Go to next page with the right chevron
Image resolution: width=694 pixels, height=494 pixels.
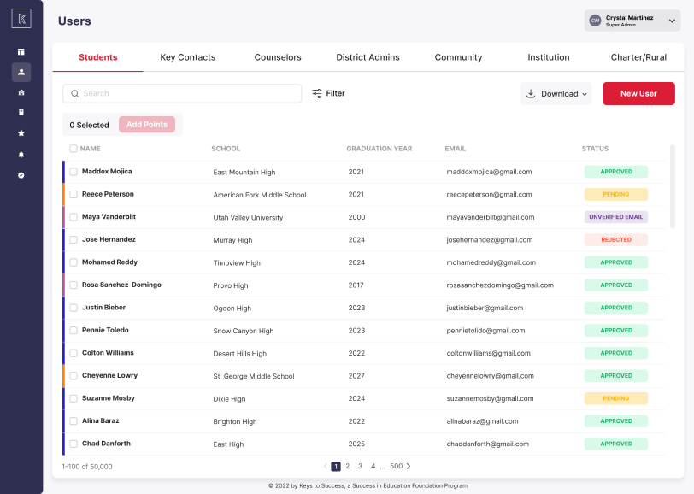(x=409, y=466)
